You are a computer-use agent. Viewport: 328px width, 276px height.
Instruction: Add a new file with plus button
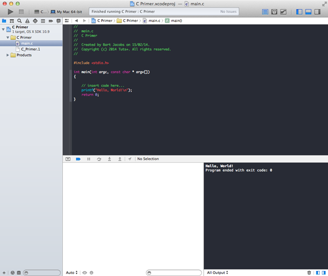[x=4, y=273]
